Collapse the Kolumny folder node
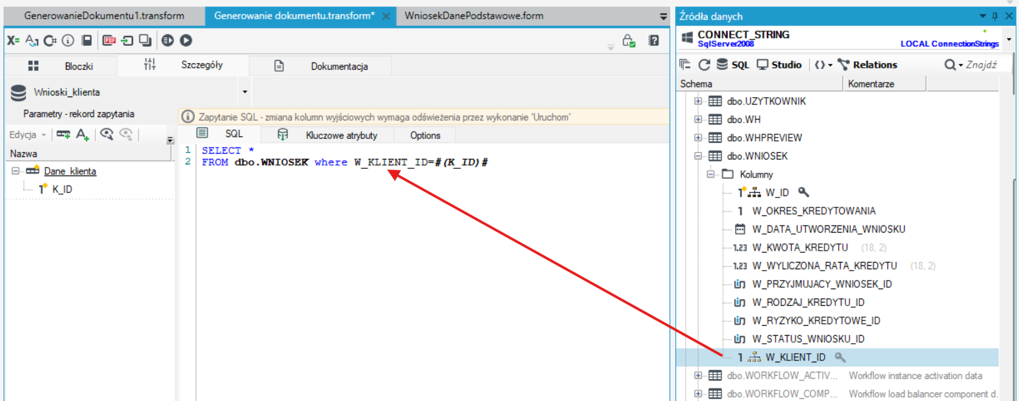The height and width of the screenshot is (401, 1019). [x=711, y=174]
